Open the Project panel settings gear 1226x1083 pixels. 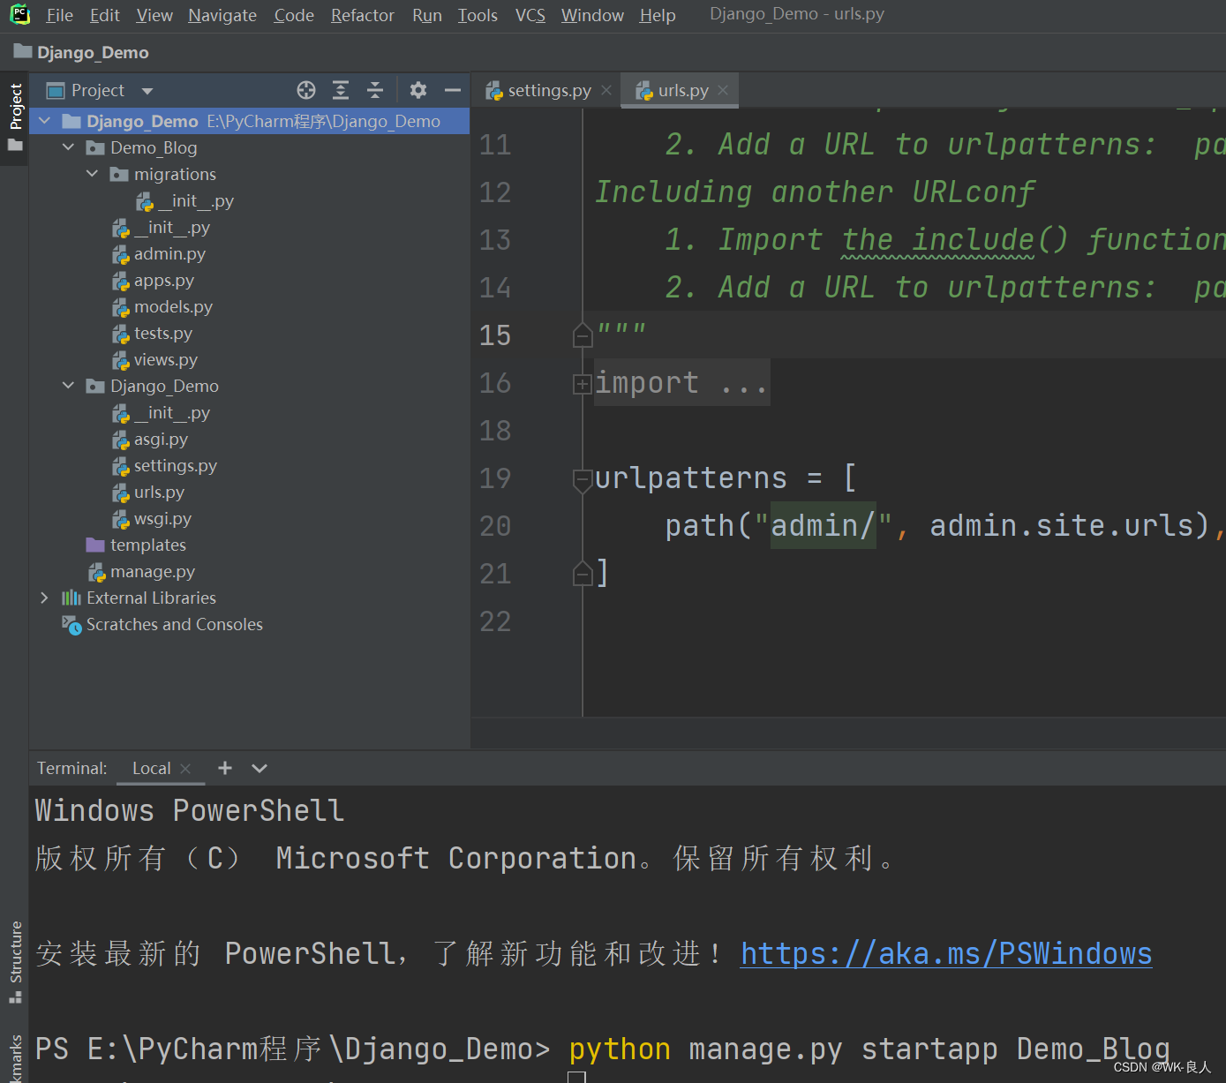point(418,90)
